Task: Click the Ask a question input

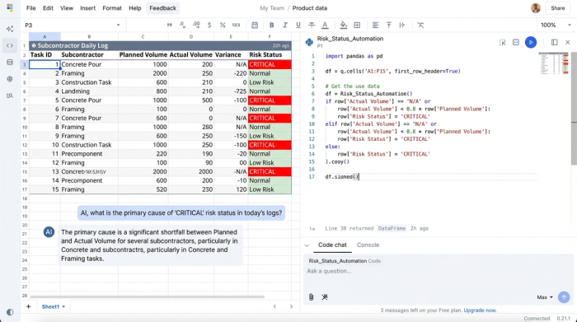Action: click(x=438, y=271)
